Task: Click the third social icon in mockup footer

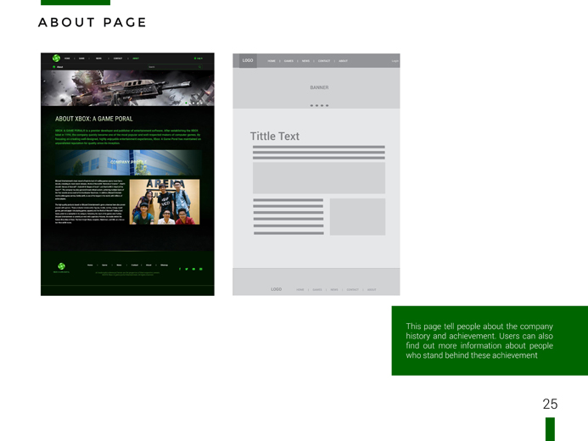Action: [x=193, y=269]
